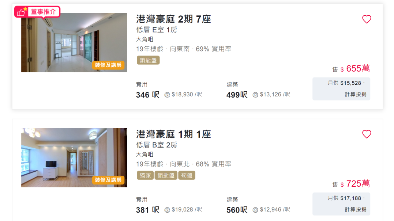This screenshot has width=394, height=221.
Task: Open the 1期 1座 property photo
Action: pyautogui.click(x=74, y=157)
